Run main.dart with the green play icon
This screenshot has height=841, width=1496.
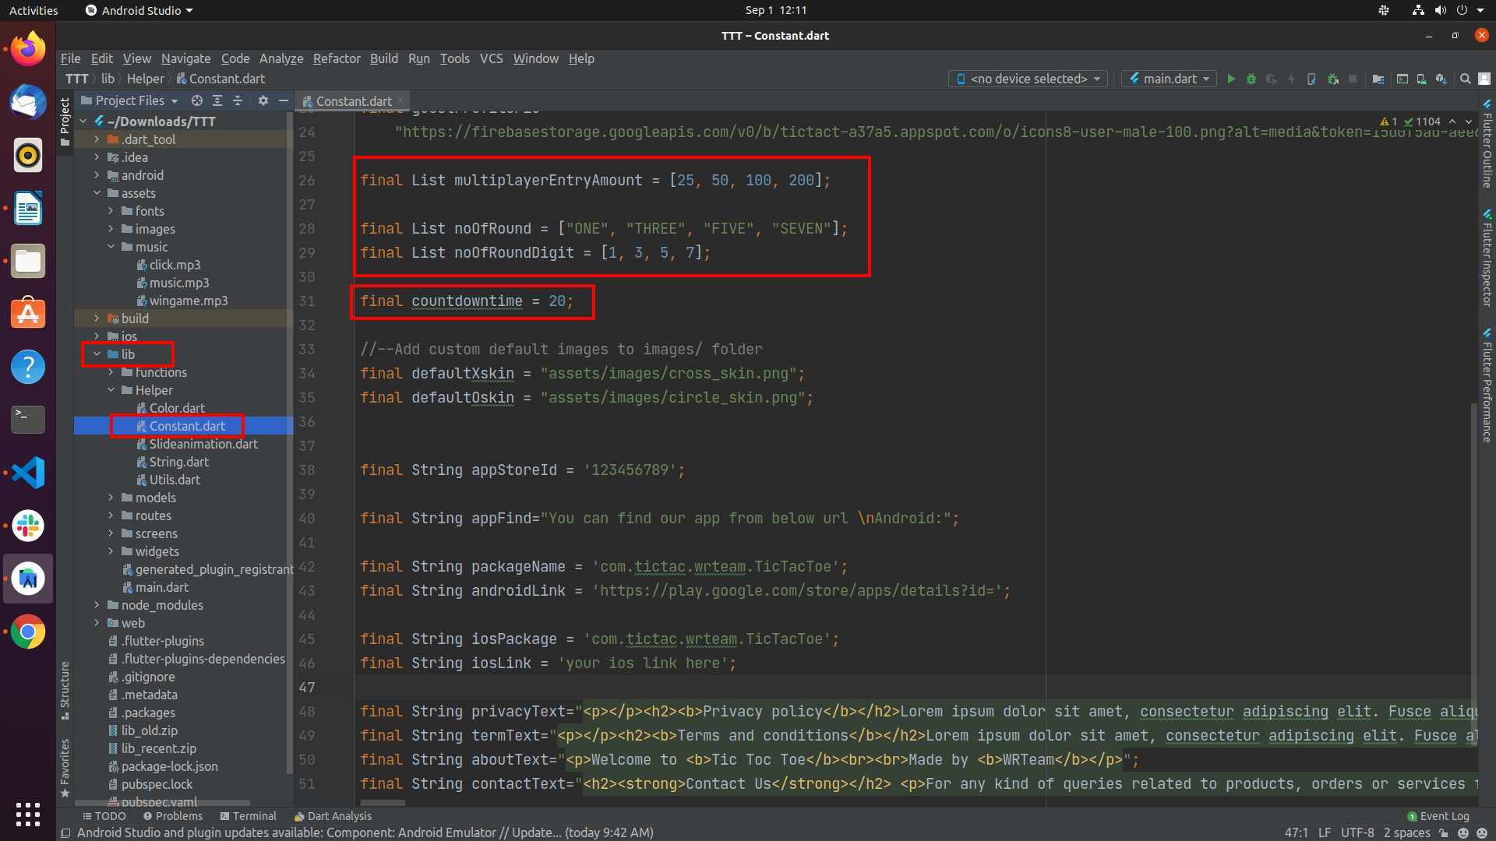pyautogui.click(x=1231, y=79)
